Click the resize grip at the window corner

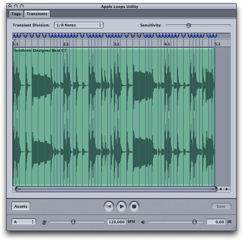click(x=234, y=228)
